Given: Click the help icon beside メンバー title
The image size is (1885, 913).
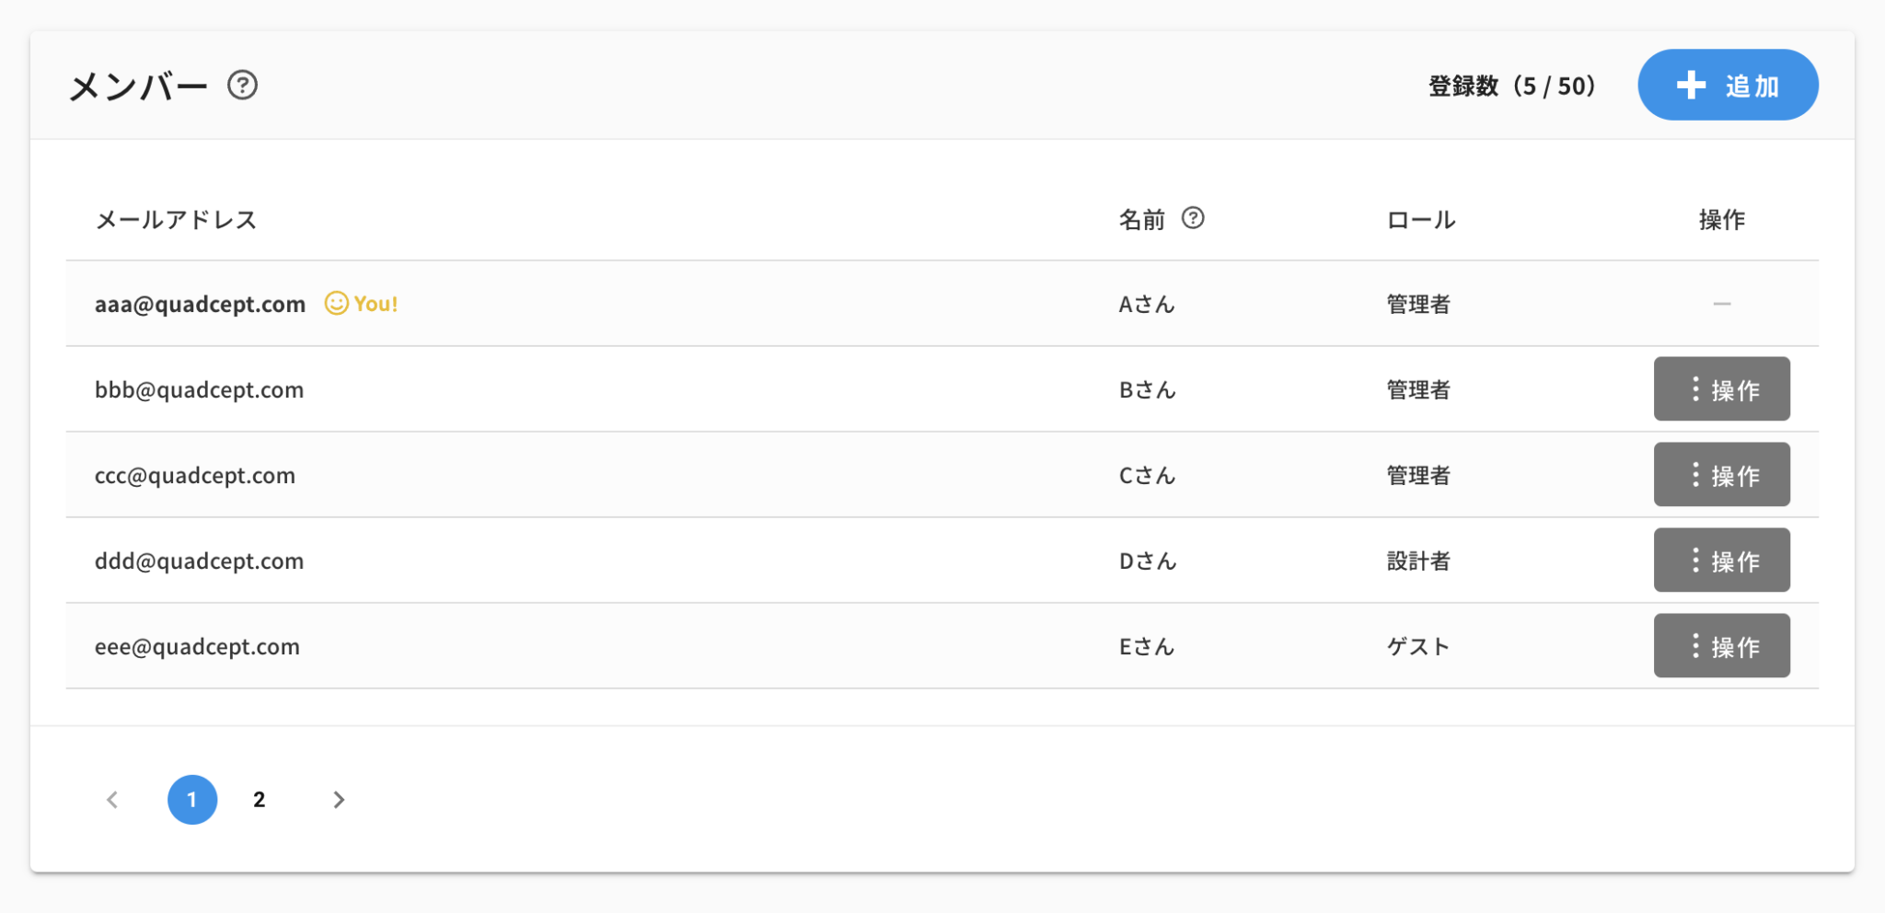Looking at the screenshot, I should pos(242,86).
